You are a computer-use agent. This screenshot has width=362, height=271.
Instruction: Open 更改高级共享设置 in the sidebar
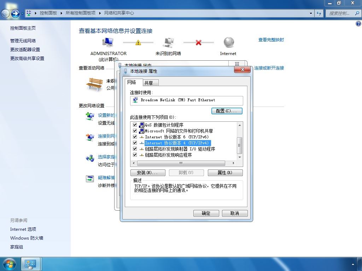tap(27, 59)
